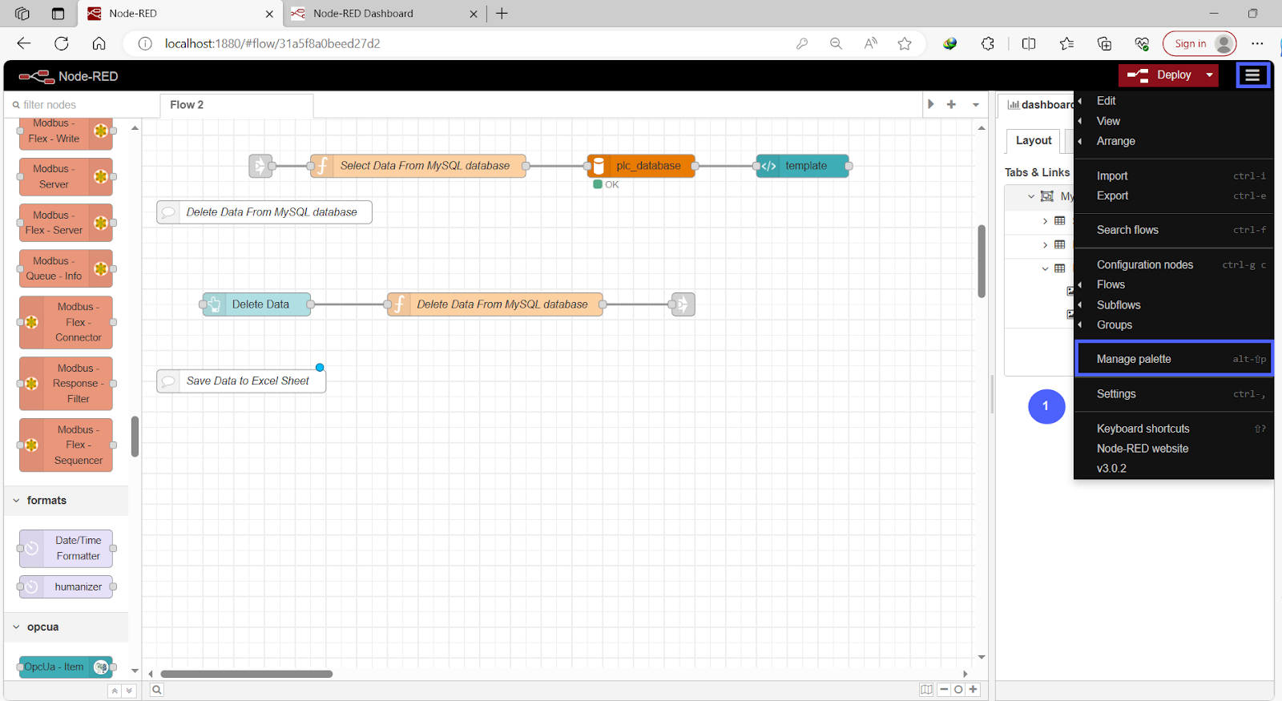Open Node-RED website link in menu
The width and height of the screenshot is (1282, 701).
point(1174,449)
